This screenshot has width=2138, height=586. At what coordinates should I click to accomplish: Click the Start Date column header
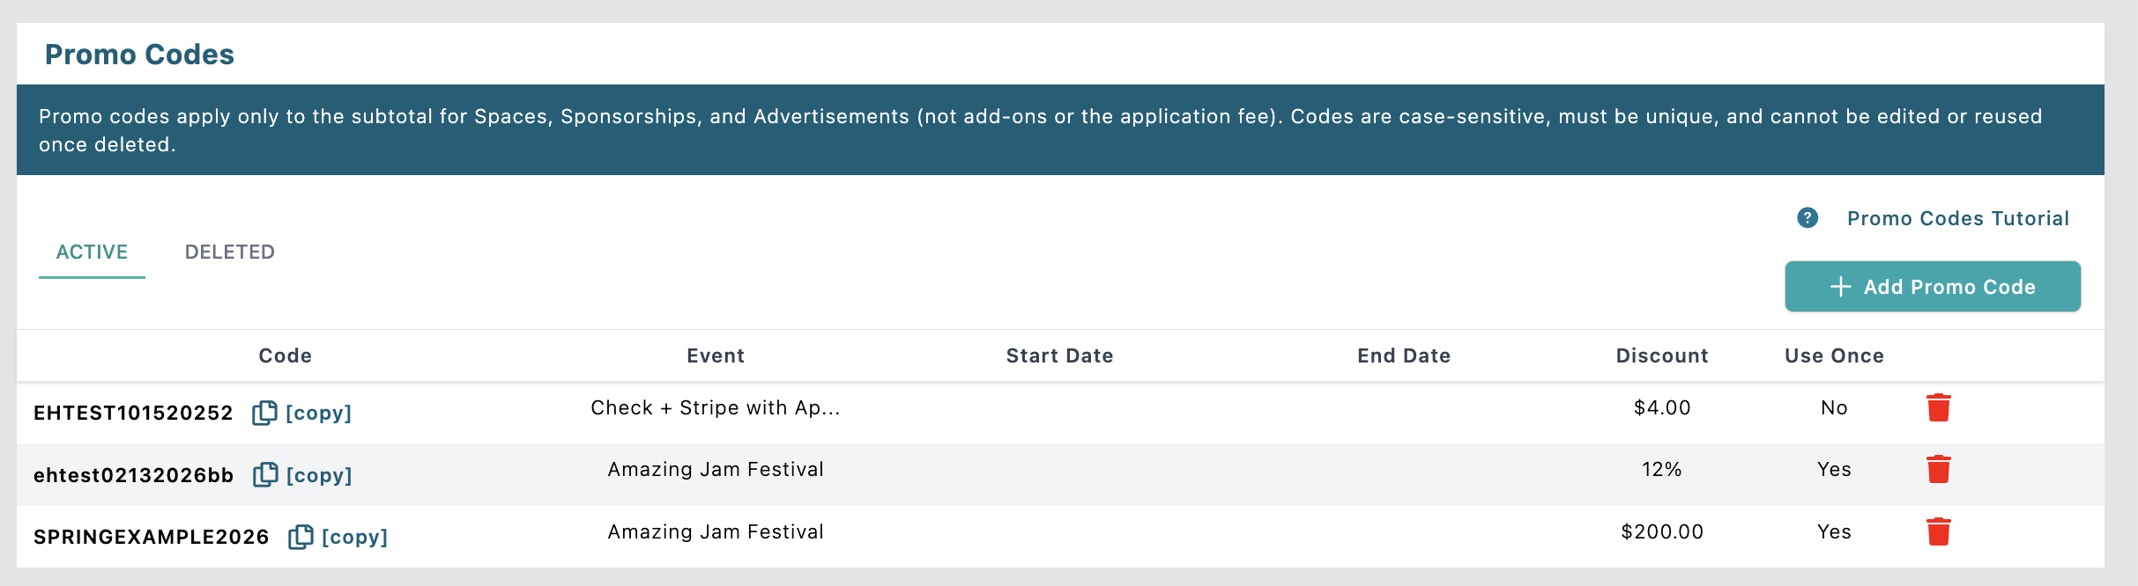coord(1059,355)
